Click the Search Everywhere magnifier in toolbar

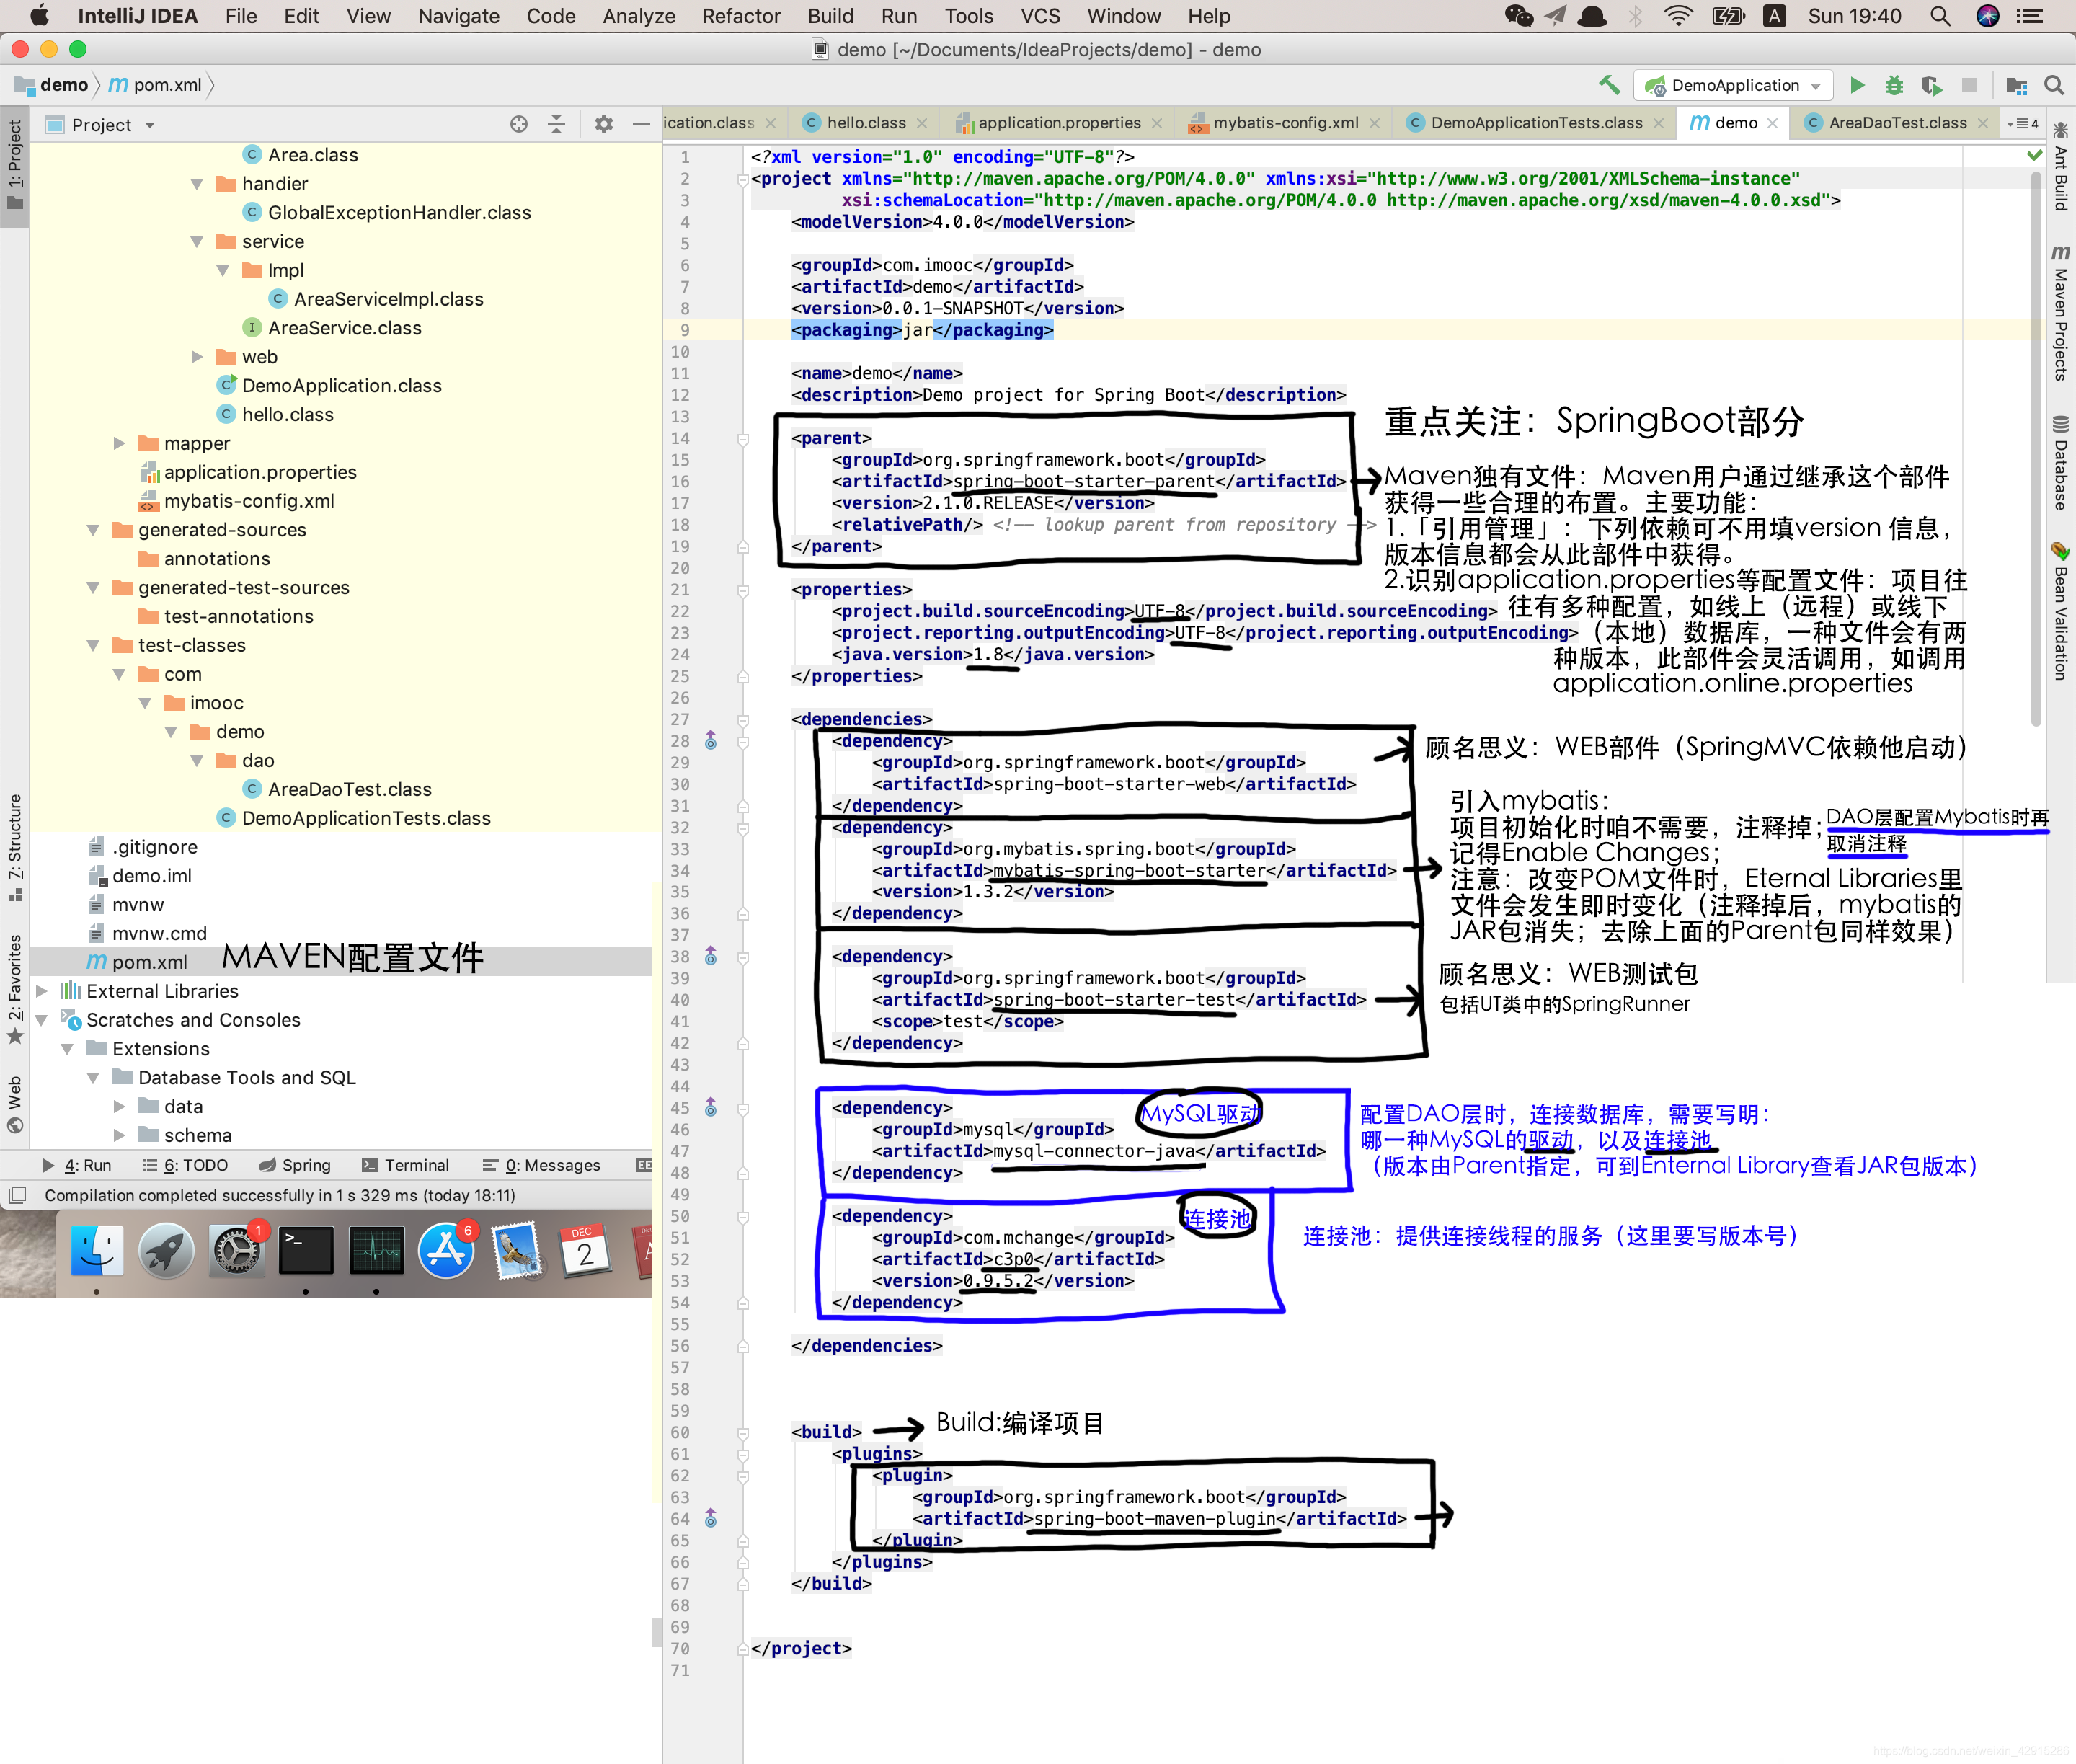(2054, 85)
